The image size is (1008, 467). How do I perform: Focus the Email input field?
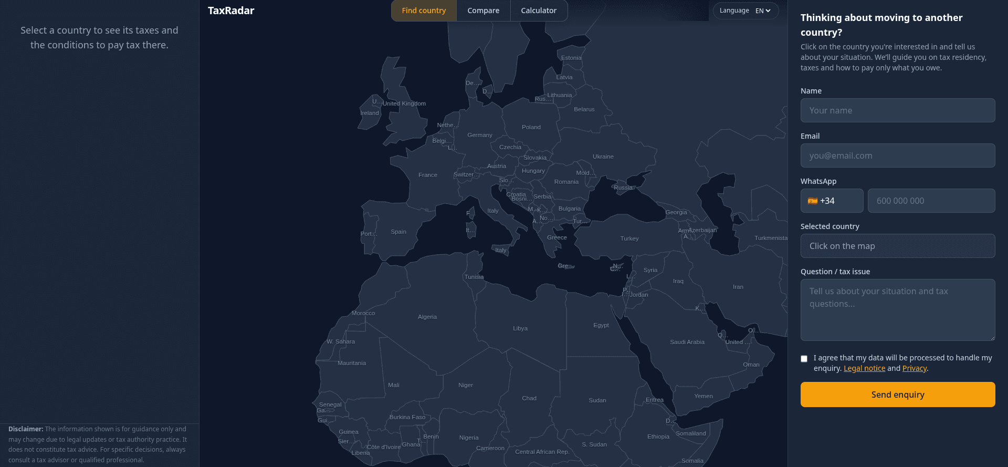[898, 155]
